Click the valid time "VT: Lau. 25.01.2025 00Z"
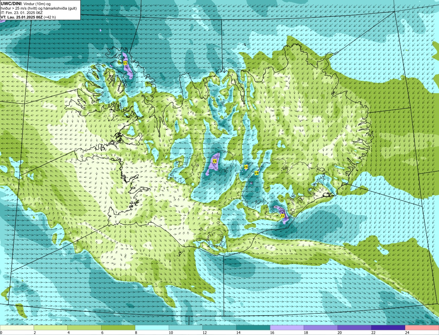 click(22, 17)
